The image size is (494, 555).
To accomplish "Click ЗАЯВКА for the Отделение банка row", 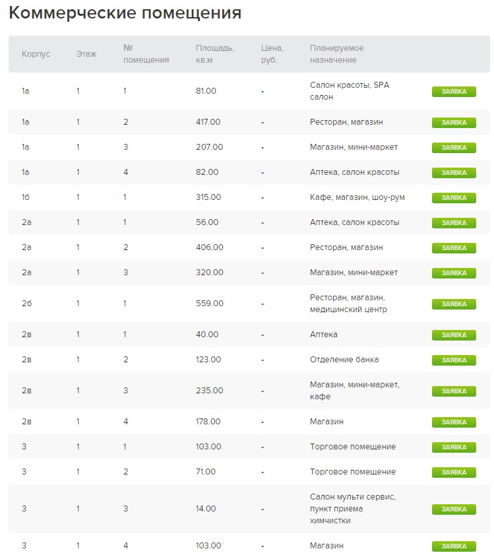I will (453, 360).
